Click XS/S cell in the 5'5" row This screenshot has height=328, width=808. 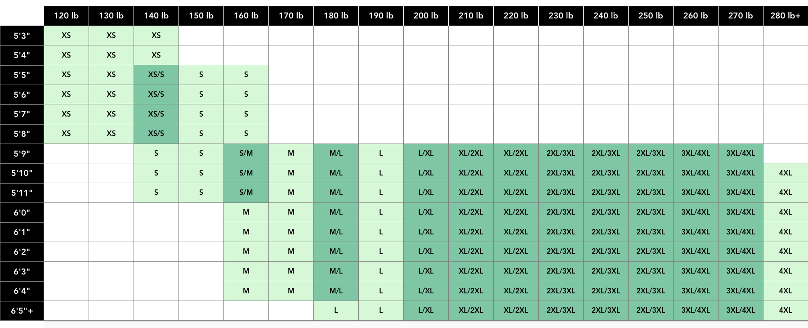tap(156, 75)
